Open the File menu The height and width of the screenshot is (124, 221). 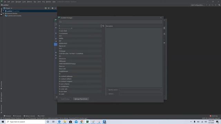[x=5, y=2]
